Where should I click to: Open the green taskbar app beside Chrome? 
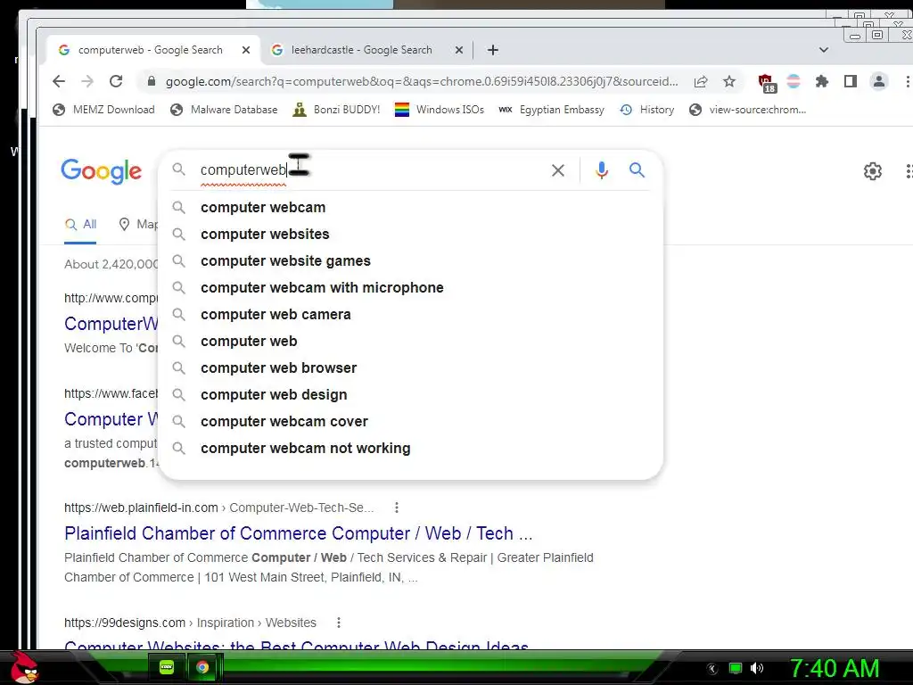click(167, 667)
